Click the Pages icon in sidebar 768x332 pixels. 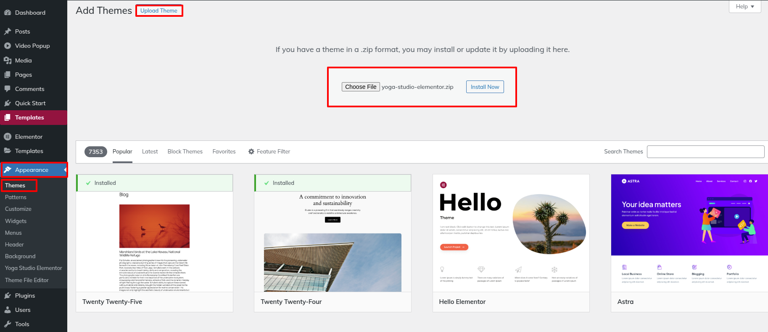(x=8, y=75)
